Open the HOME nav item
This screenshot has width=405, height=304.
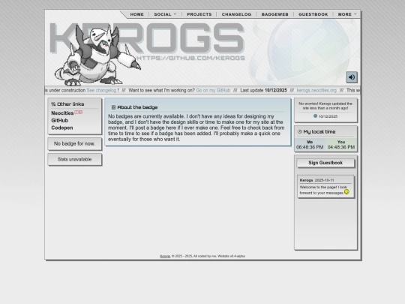click(137, 14)
